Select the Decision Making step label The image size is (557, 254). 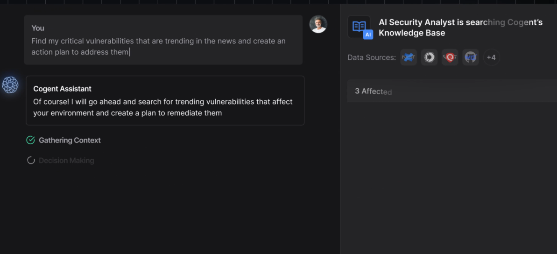[x=66, y=161]
